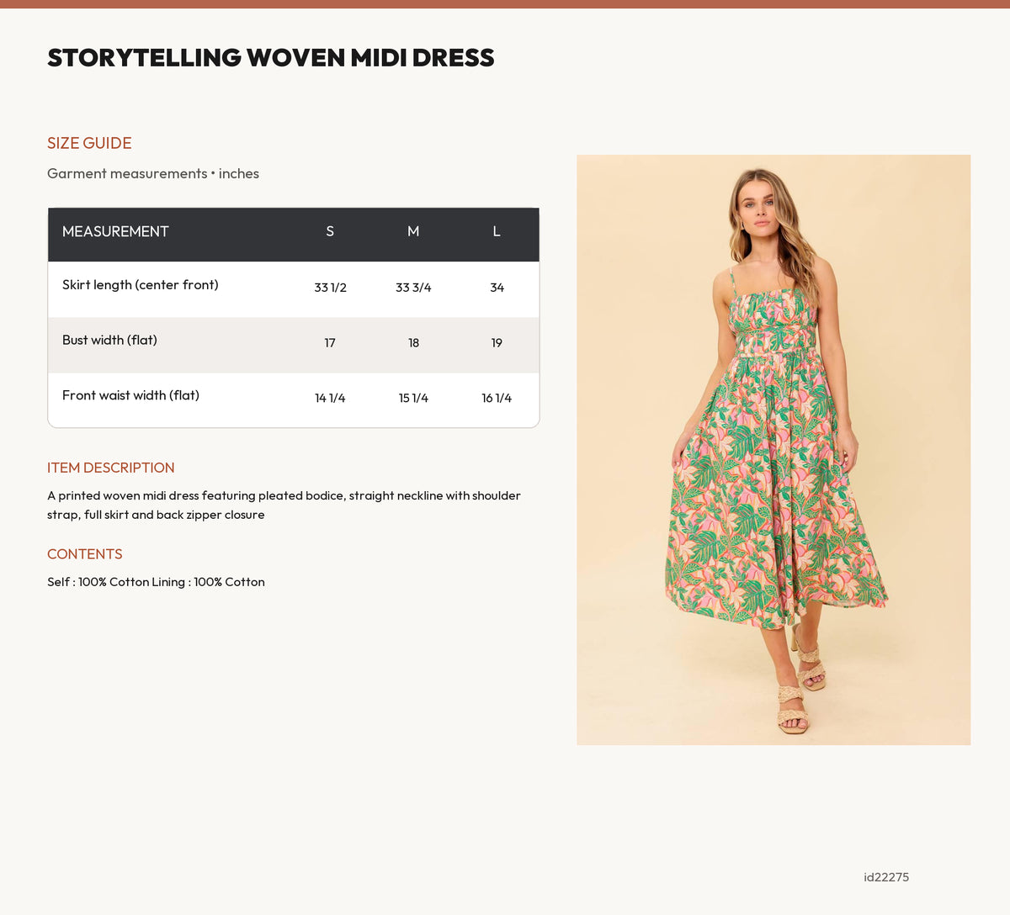Click the printed woven midi dress description text

284,505
